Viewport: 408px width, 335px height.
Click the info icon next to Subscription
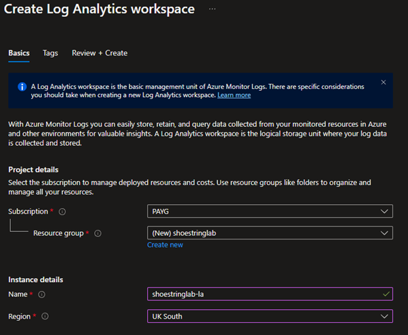pos(62,212)
